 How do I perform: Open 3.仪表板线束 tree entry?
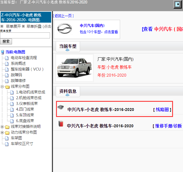27,104
